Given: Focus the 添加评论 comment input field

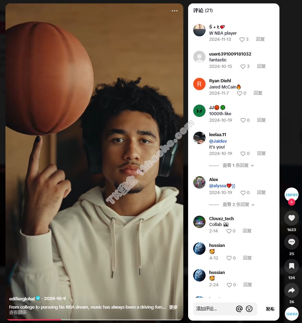Looking at the screenshot, I should pos(214,309).
